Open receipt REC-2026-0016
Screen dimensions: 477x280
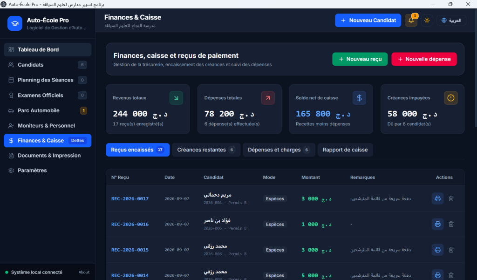130,224
